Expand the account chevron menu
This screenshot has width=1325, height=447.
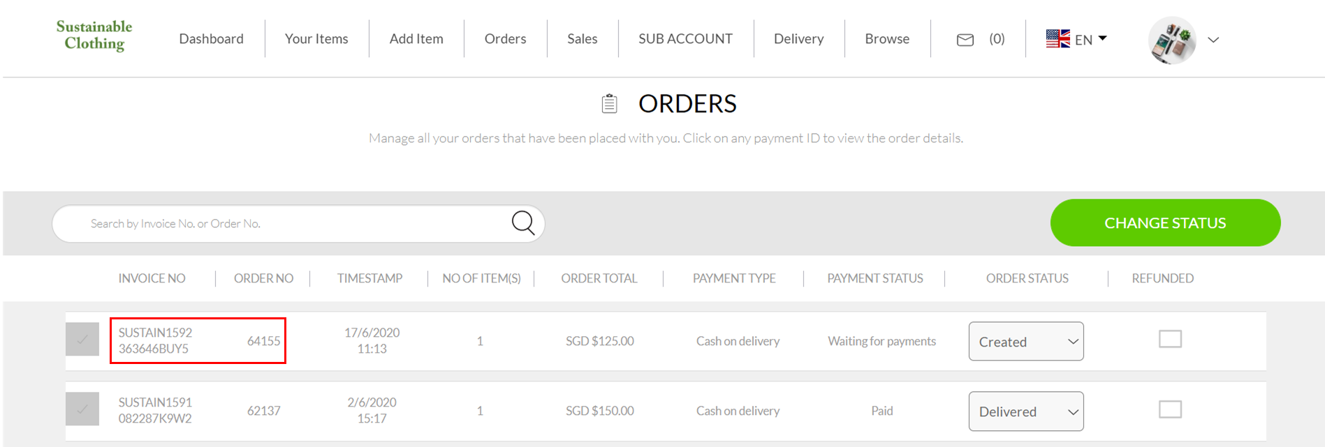click(1213, 40)
